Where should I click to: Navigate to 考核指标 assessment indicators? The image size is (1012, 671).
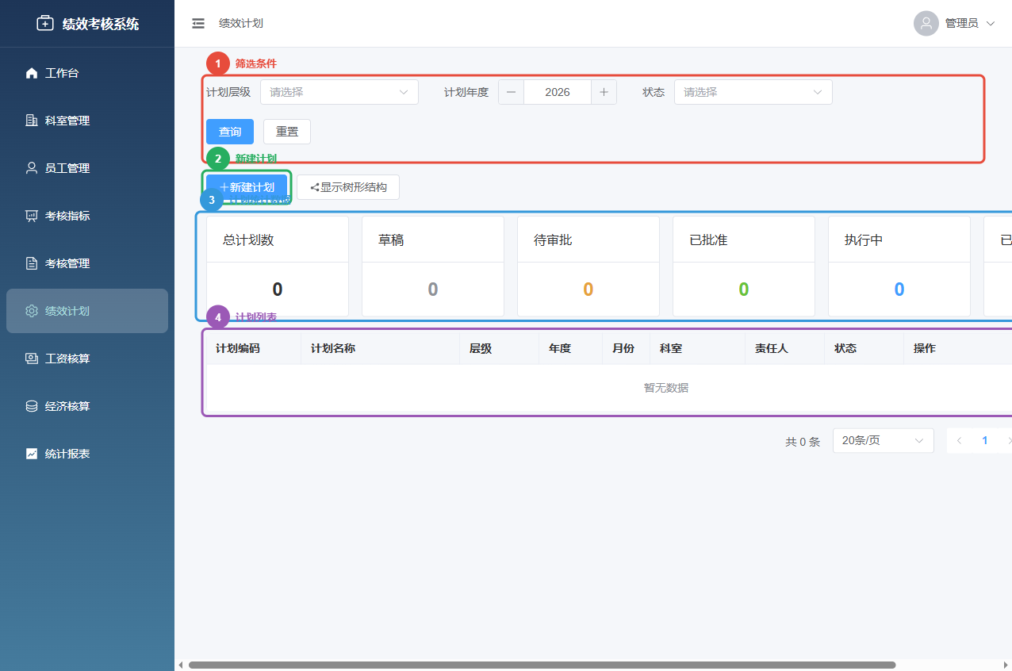tap(67, 215)
